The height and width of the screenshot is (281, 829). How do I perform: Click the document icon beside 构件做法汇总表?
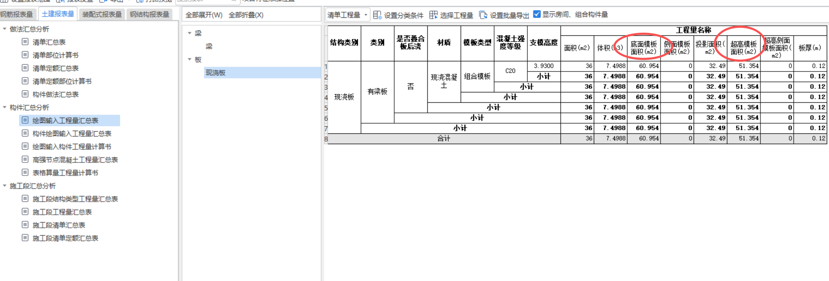(25, 94)
